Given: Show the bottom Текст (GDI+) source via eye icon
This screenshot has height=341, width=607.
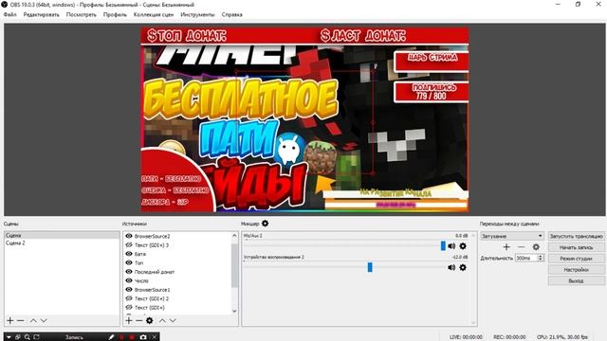Looking at the screenshot, I should [129, 307].
